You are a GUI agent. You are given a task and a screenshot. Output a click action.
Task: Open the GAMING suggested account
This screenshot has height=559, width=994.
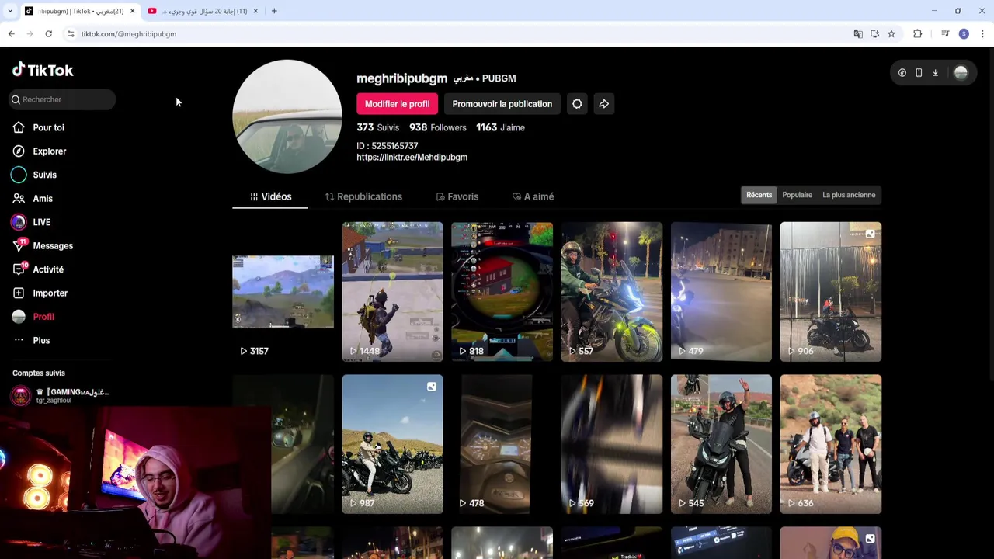62,396
